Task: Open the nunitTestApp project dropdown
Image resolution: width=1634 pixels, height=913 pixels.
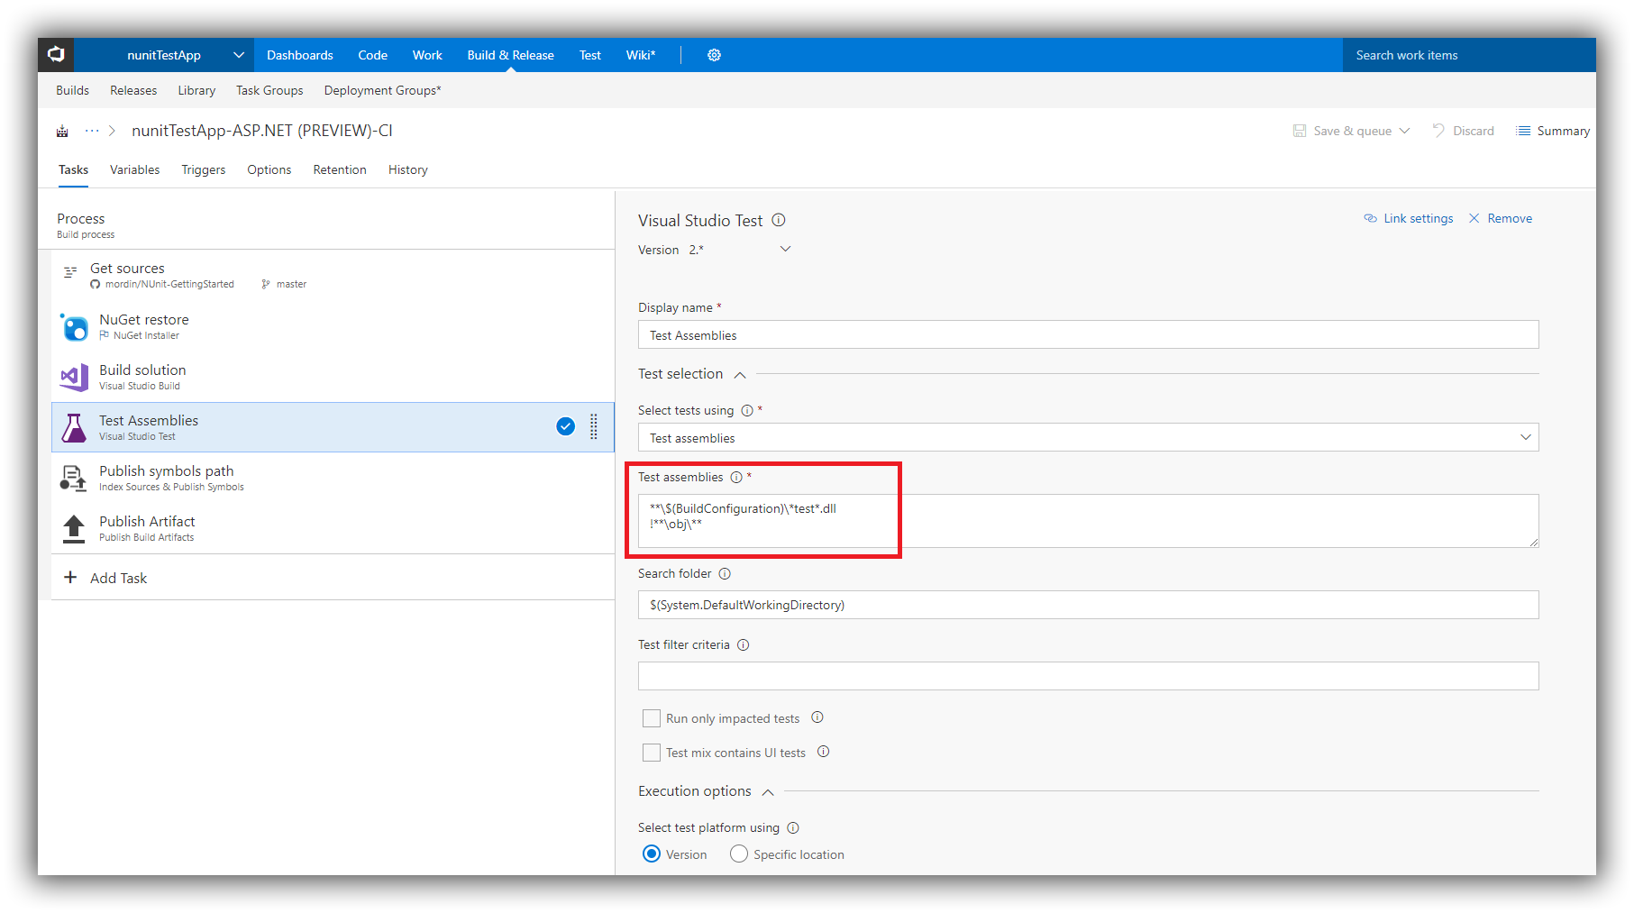Action: (239, 55)
